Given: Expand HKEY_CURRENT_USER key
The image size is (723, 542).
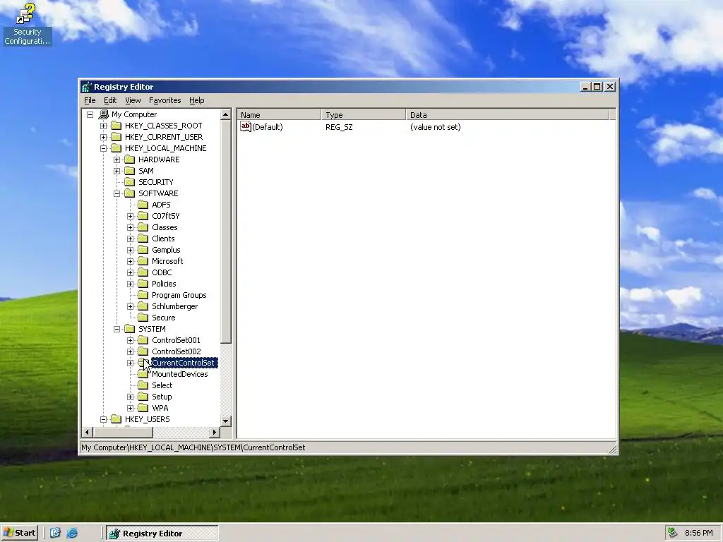Looking at the screenshot, I should (x=103, y=137).
